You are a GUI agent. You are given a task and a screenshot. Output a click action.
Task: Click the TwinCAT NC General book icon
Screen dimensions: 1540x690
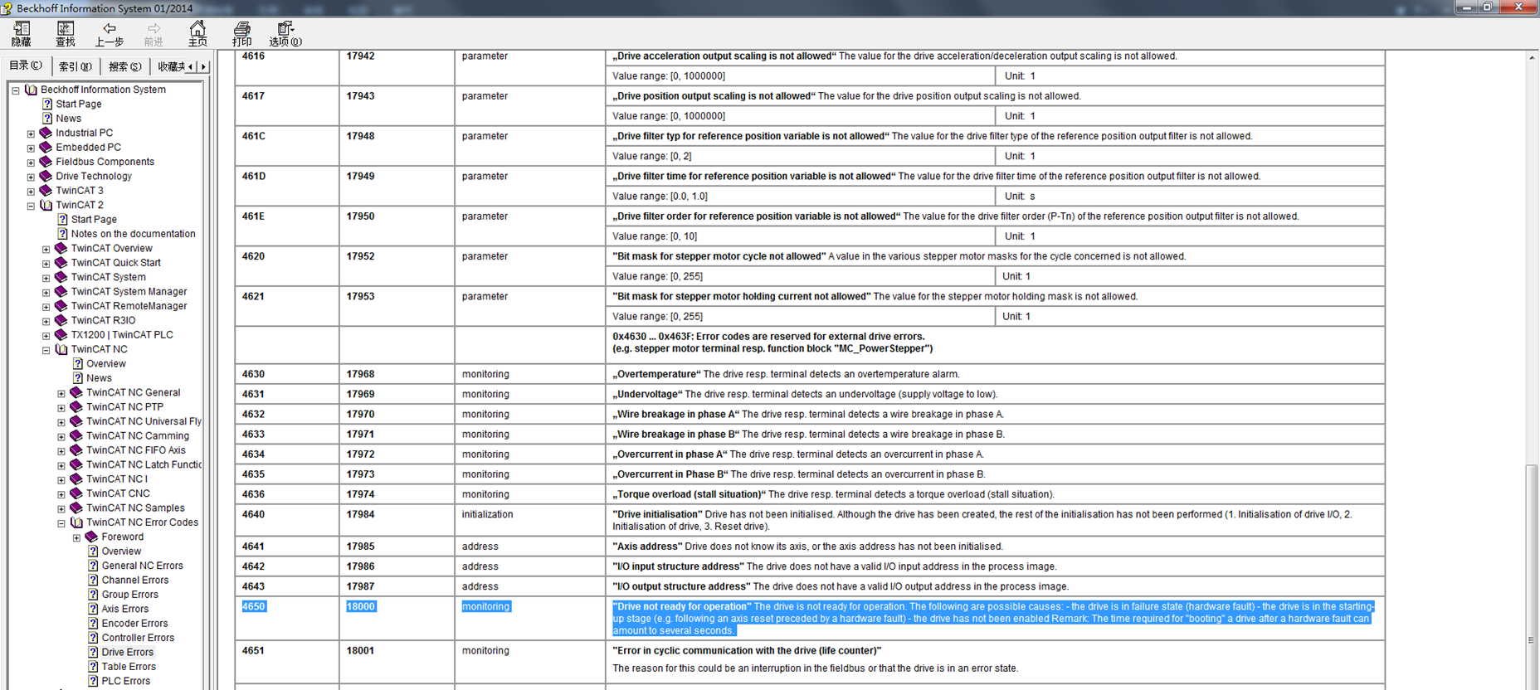76,392
